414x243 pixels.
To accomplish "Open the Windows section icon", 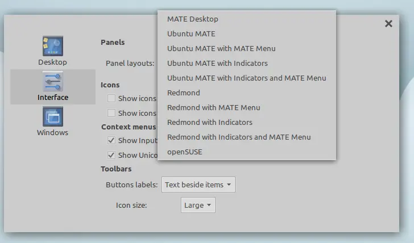I will [53, 116].
